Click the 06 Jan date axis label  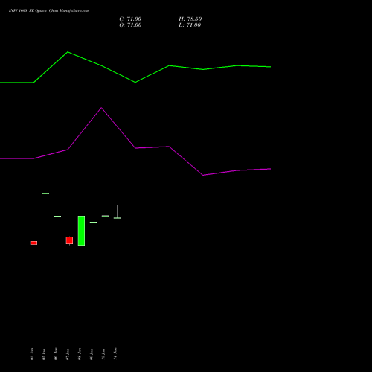[x=56, y=354]
